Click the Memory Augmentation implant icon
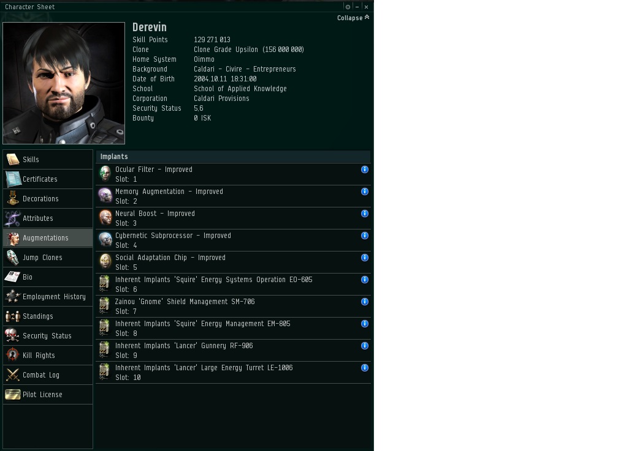This screenshot has width=618, height=451. tap(105, 196)
